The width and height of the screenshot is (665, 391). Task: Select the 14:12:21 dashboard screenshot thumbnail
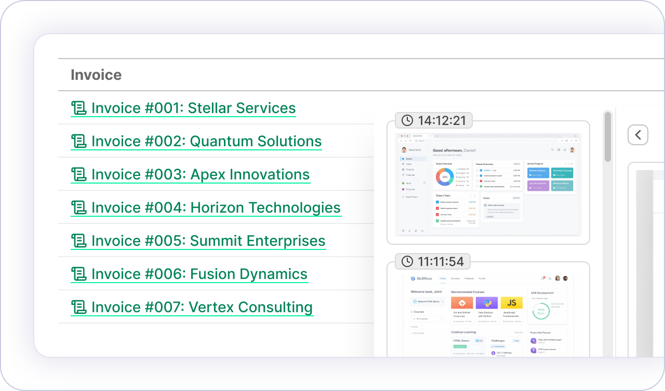tap(488, 185)
